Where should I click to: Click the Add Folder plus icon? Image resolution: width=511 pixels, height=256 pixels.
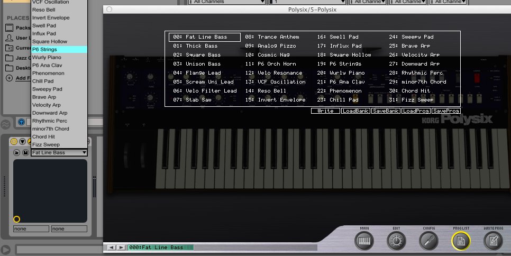(10, 78)
